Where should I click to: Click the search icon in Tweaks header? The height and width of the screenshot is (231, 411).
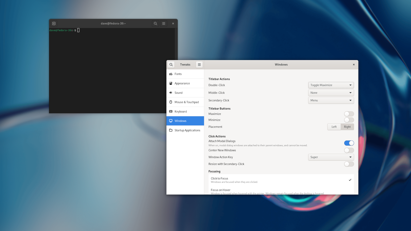(x=171, y=65)
